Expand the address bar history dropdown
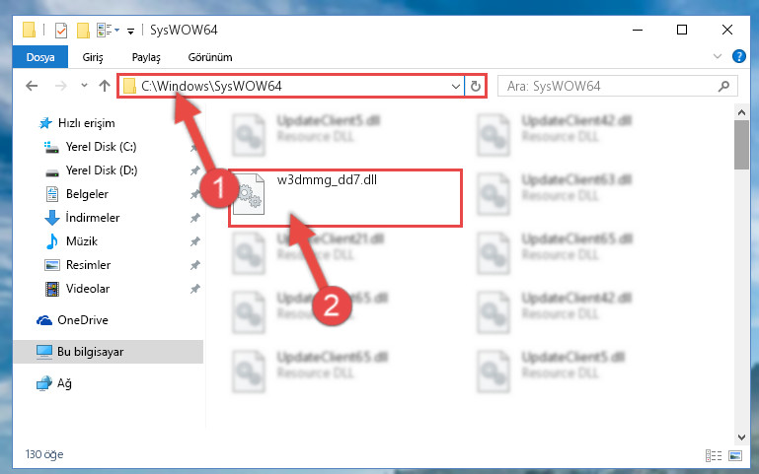Image resolution: width=759 pixels, height=474 pixels. pos(455,87)
